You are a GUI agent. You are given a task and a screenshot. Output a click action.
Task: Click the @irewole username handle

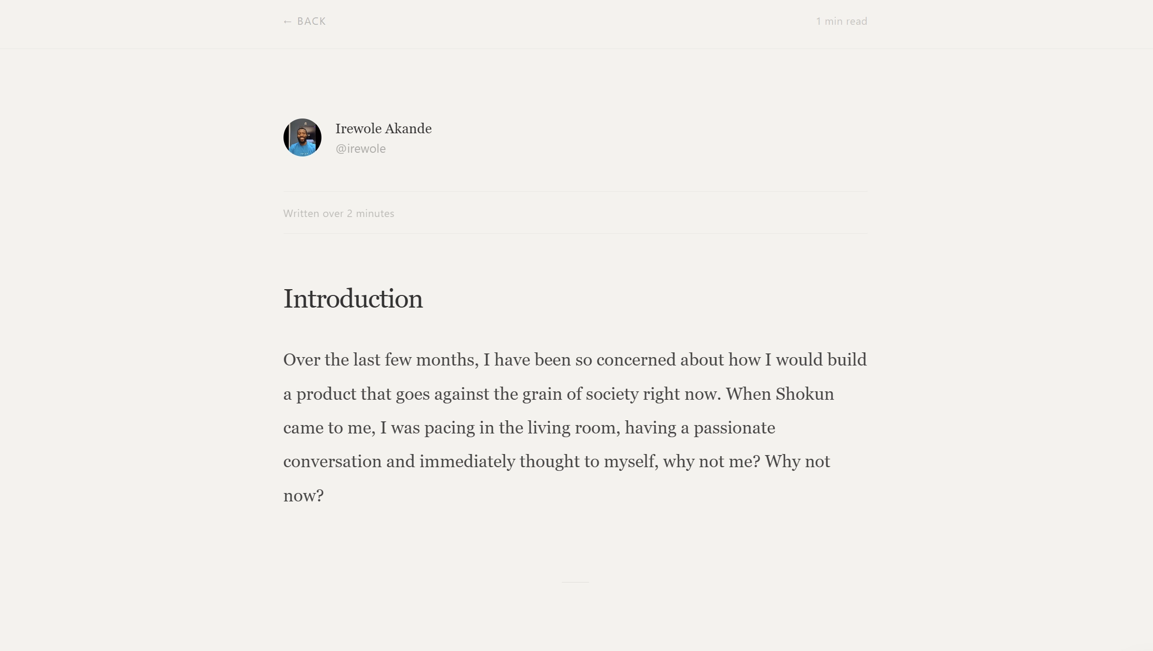[360, 149]
